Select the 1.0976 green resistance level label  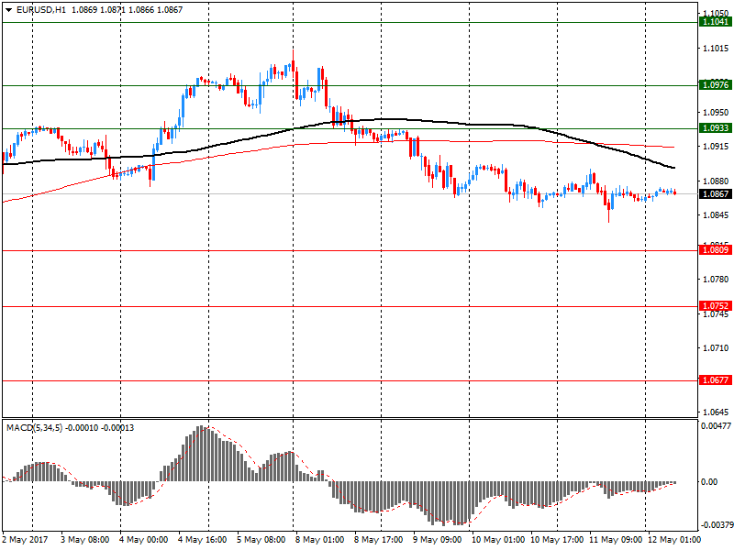pyautogui.click(x=716, y=85)
